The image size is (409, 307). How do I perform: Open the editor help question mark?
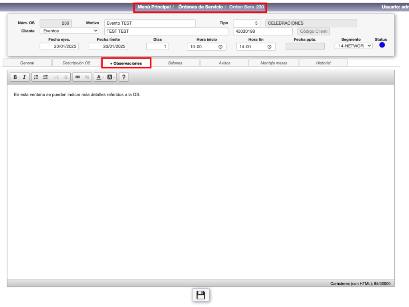point(124,77)
